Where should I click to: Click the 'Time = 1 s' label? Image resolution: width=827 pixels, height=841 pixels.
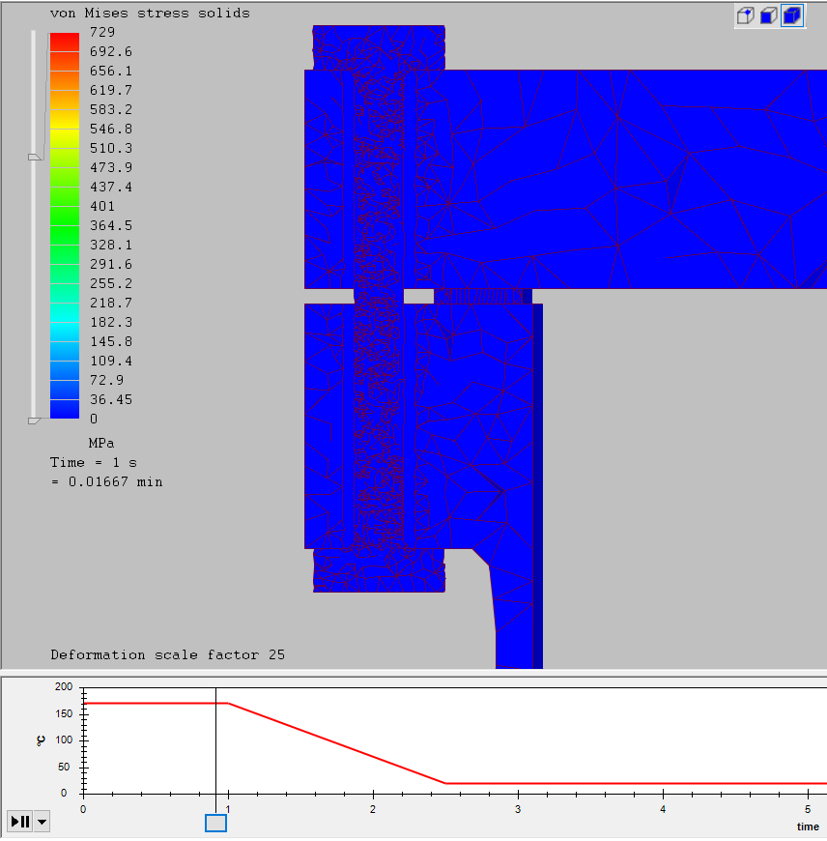94,462
